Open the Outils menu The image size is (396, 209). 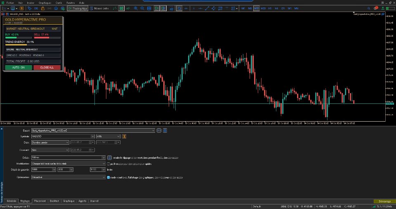point(59,3)
